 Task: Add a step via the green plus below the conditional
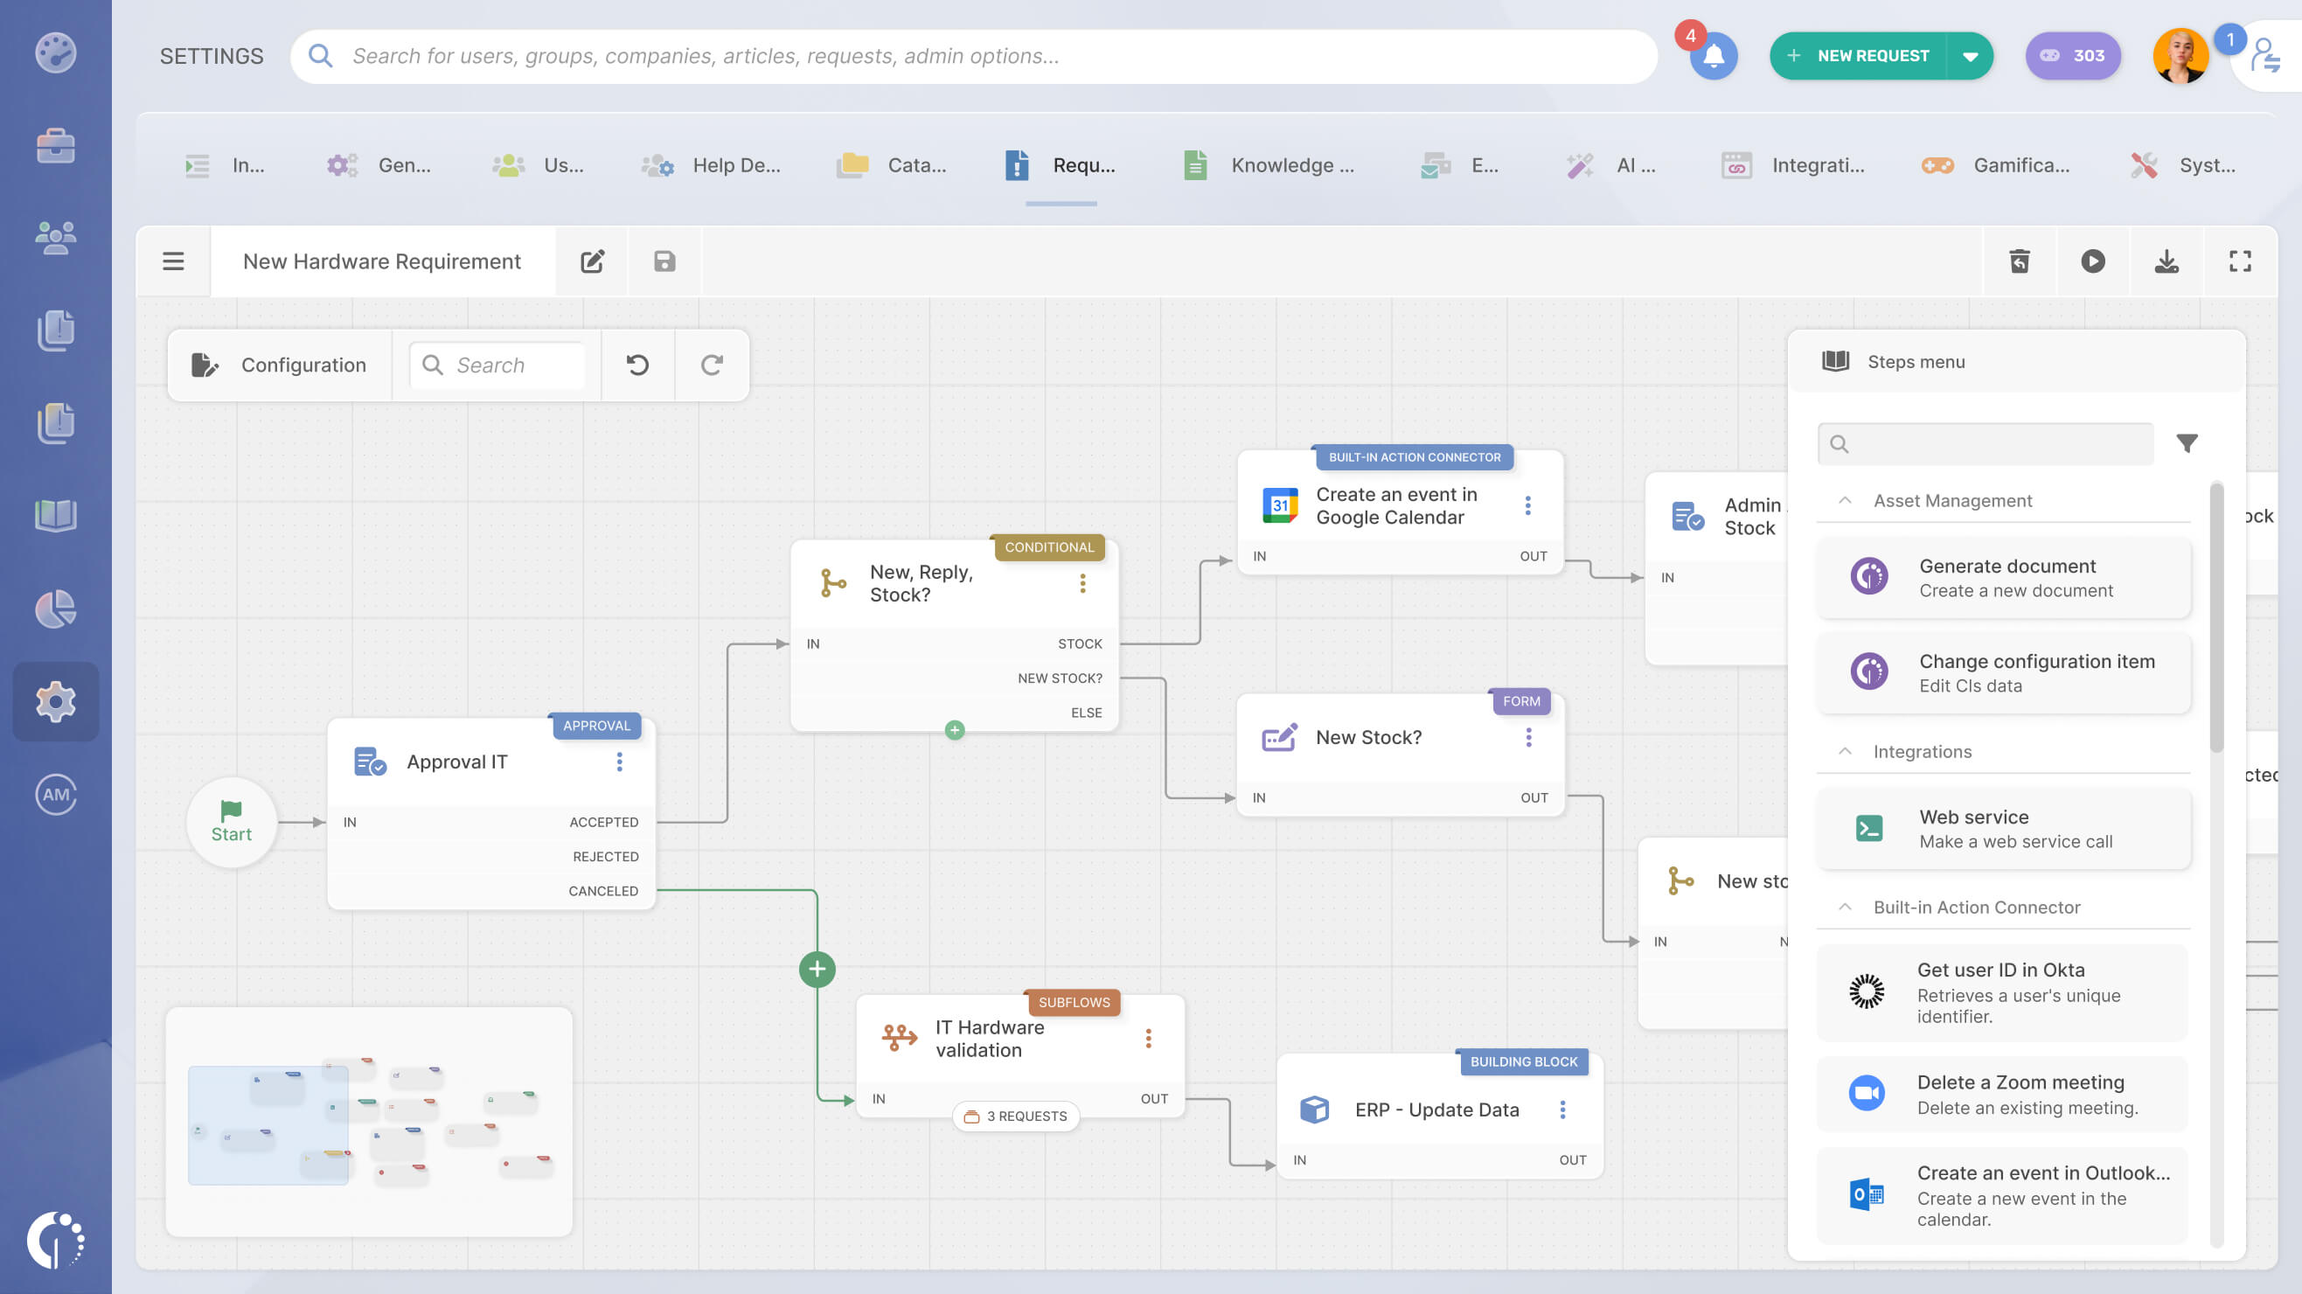coord(955,730)
